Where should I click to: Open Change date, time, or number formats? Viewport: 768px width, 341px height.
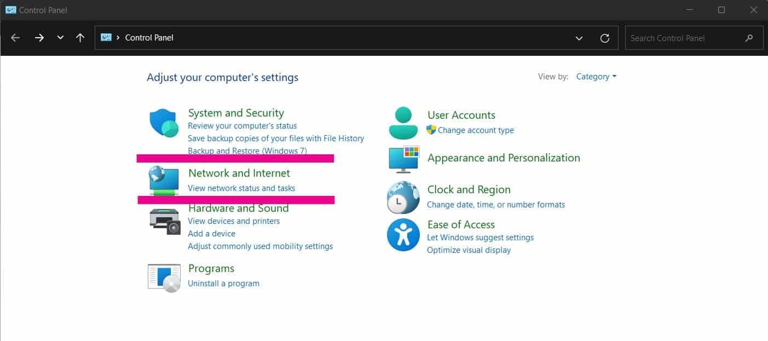[x=496, y=205]
